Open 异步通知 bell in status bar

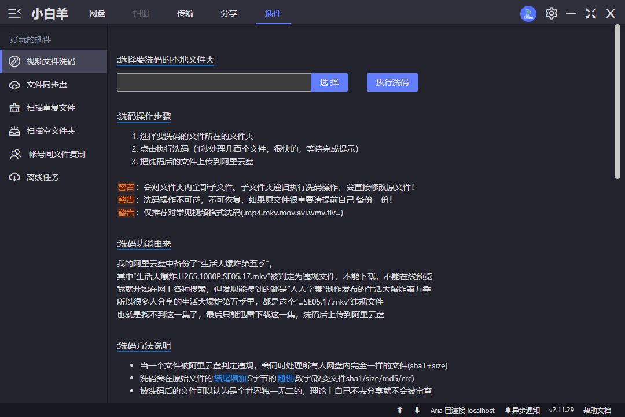(x=522, y=410)
